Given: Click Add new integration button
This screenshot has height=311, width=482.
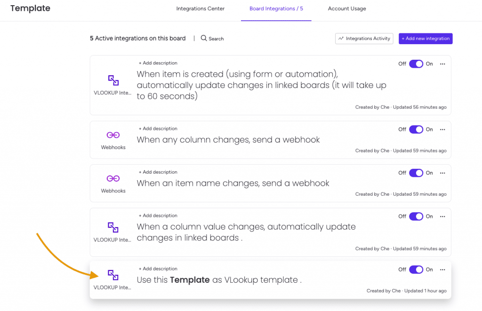Looking at the screenshot, I should (426, 39).
